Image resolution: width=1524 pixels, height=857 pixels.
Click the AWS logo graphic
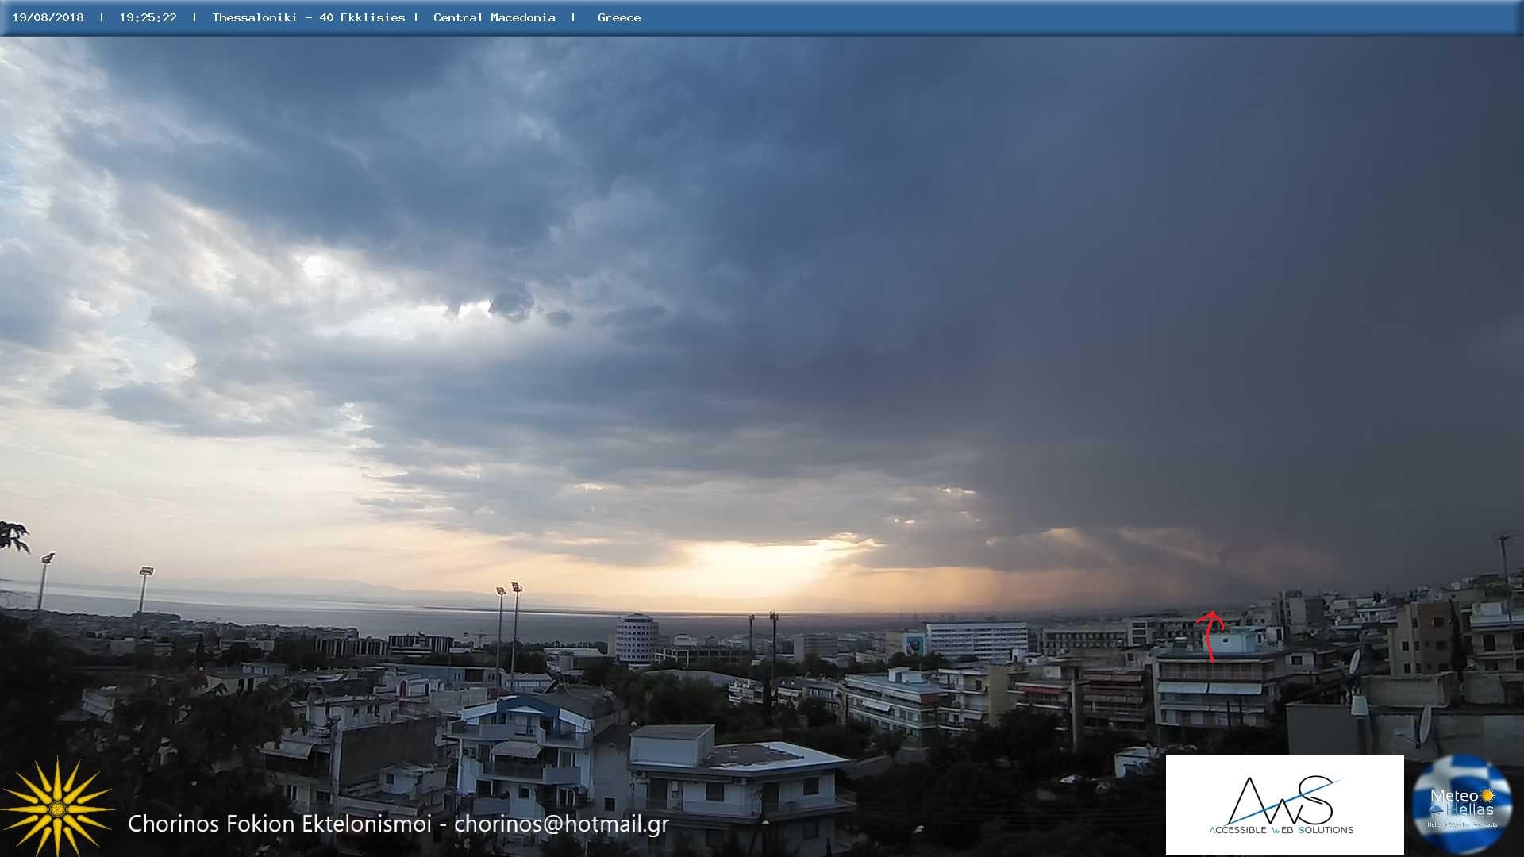pyautogui.click(x=1280, y=799)
